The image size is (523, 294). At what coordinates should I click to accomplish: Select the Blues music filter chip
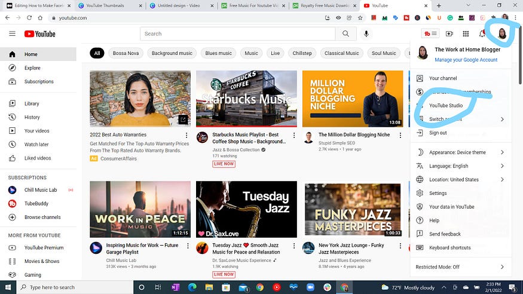pyautogui.click(x=219, y=53)
